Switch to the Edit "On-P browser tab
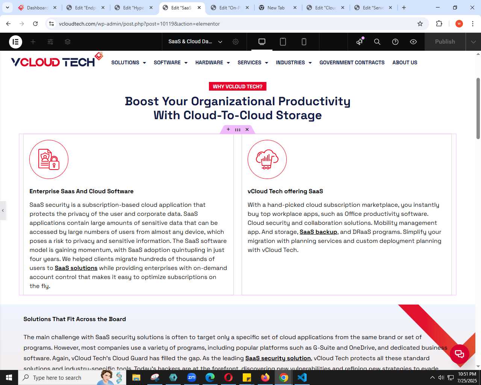 [229, 8]
